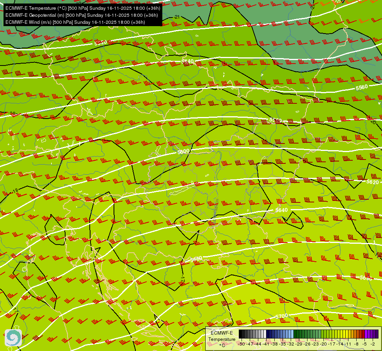
Task: Select the black swatch at -50 in legend
Action: coord(240,334)
